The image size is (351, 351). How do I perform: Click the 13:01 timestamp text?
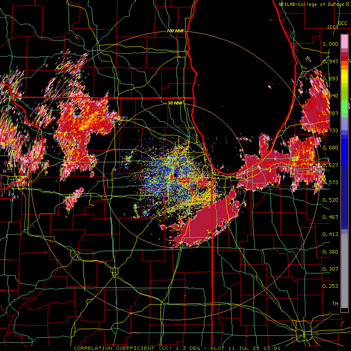click(x=273, y=348)
